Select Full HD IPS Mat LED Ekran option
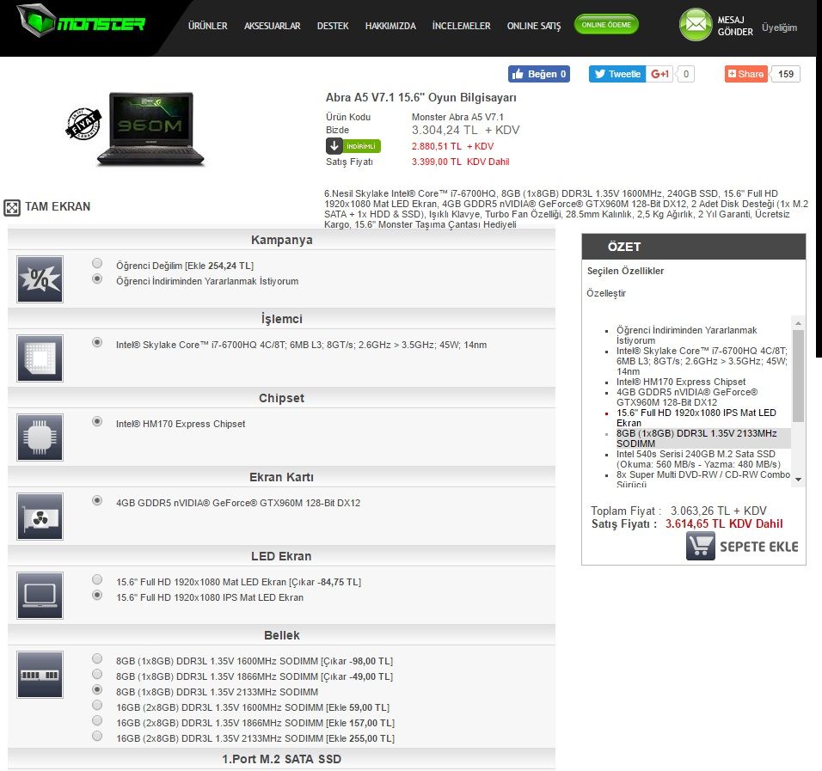 coord(97,596)
